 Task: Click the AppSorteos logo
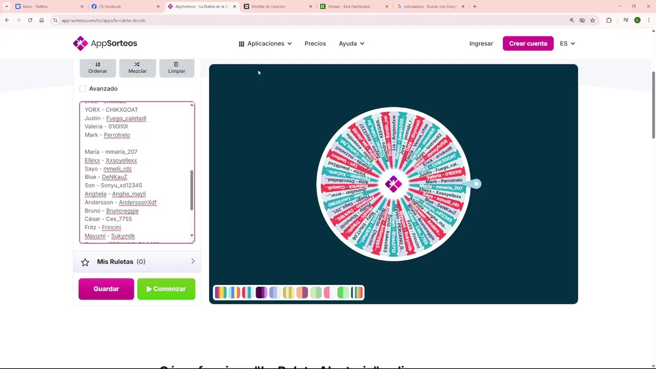[105, 44]
